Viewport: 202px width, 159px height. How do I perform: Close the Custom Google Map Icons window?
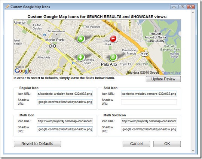(191, 7)
